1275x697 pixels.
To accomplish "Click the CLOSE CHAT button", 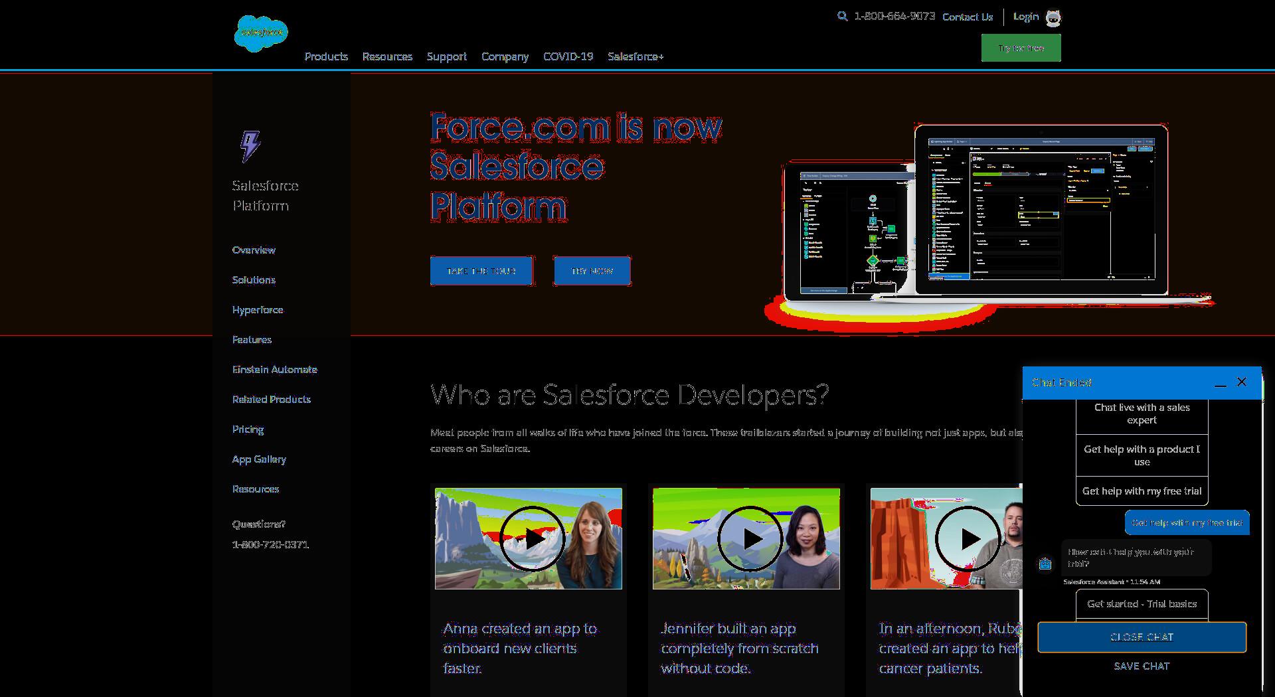I will click(1142, 637).
